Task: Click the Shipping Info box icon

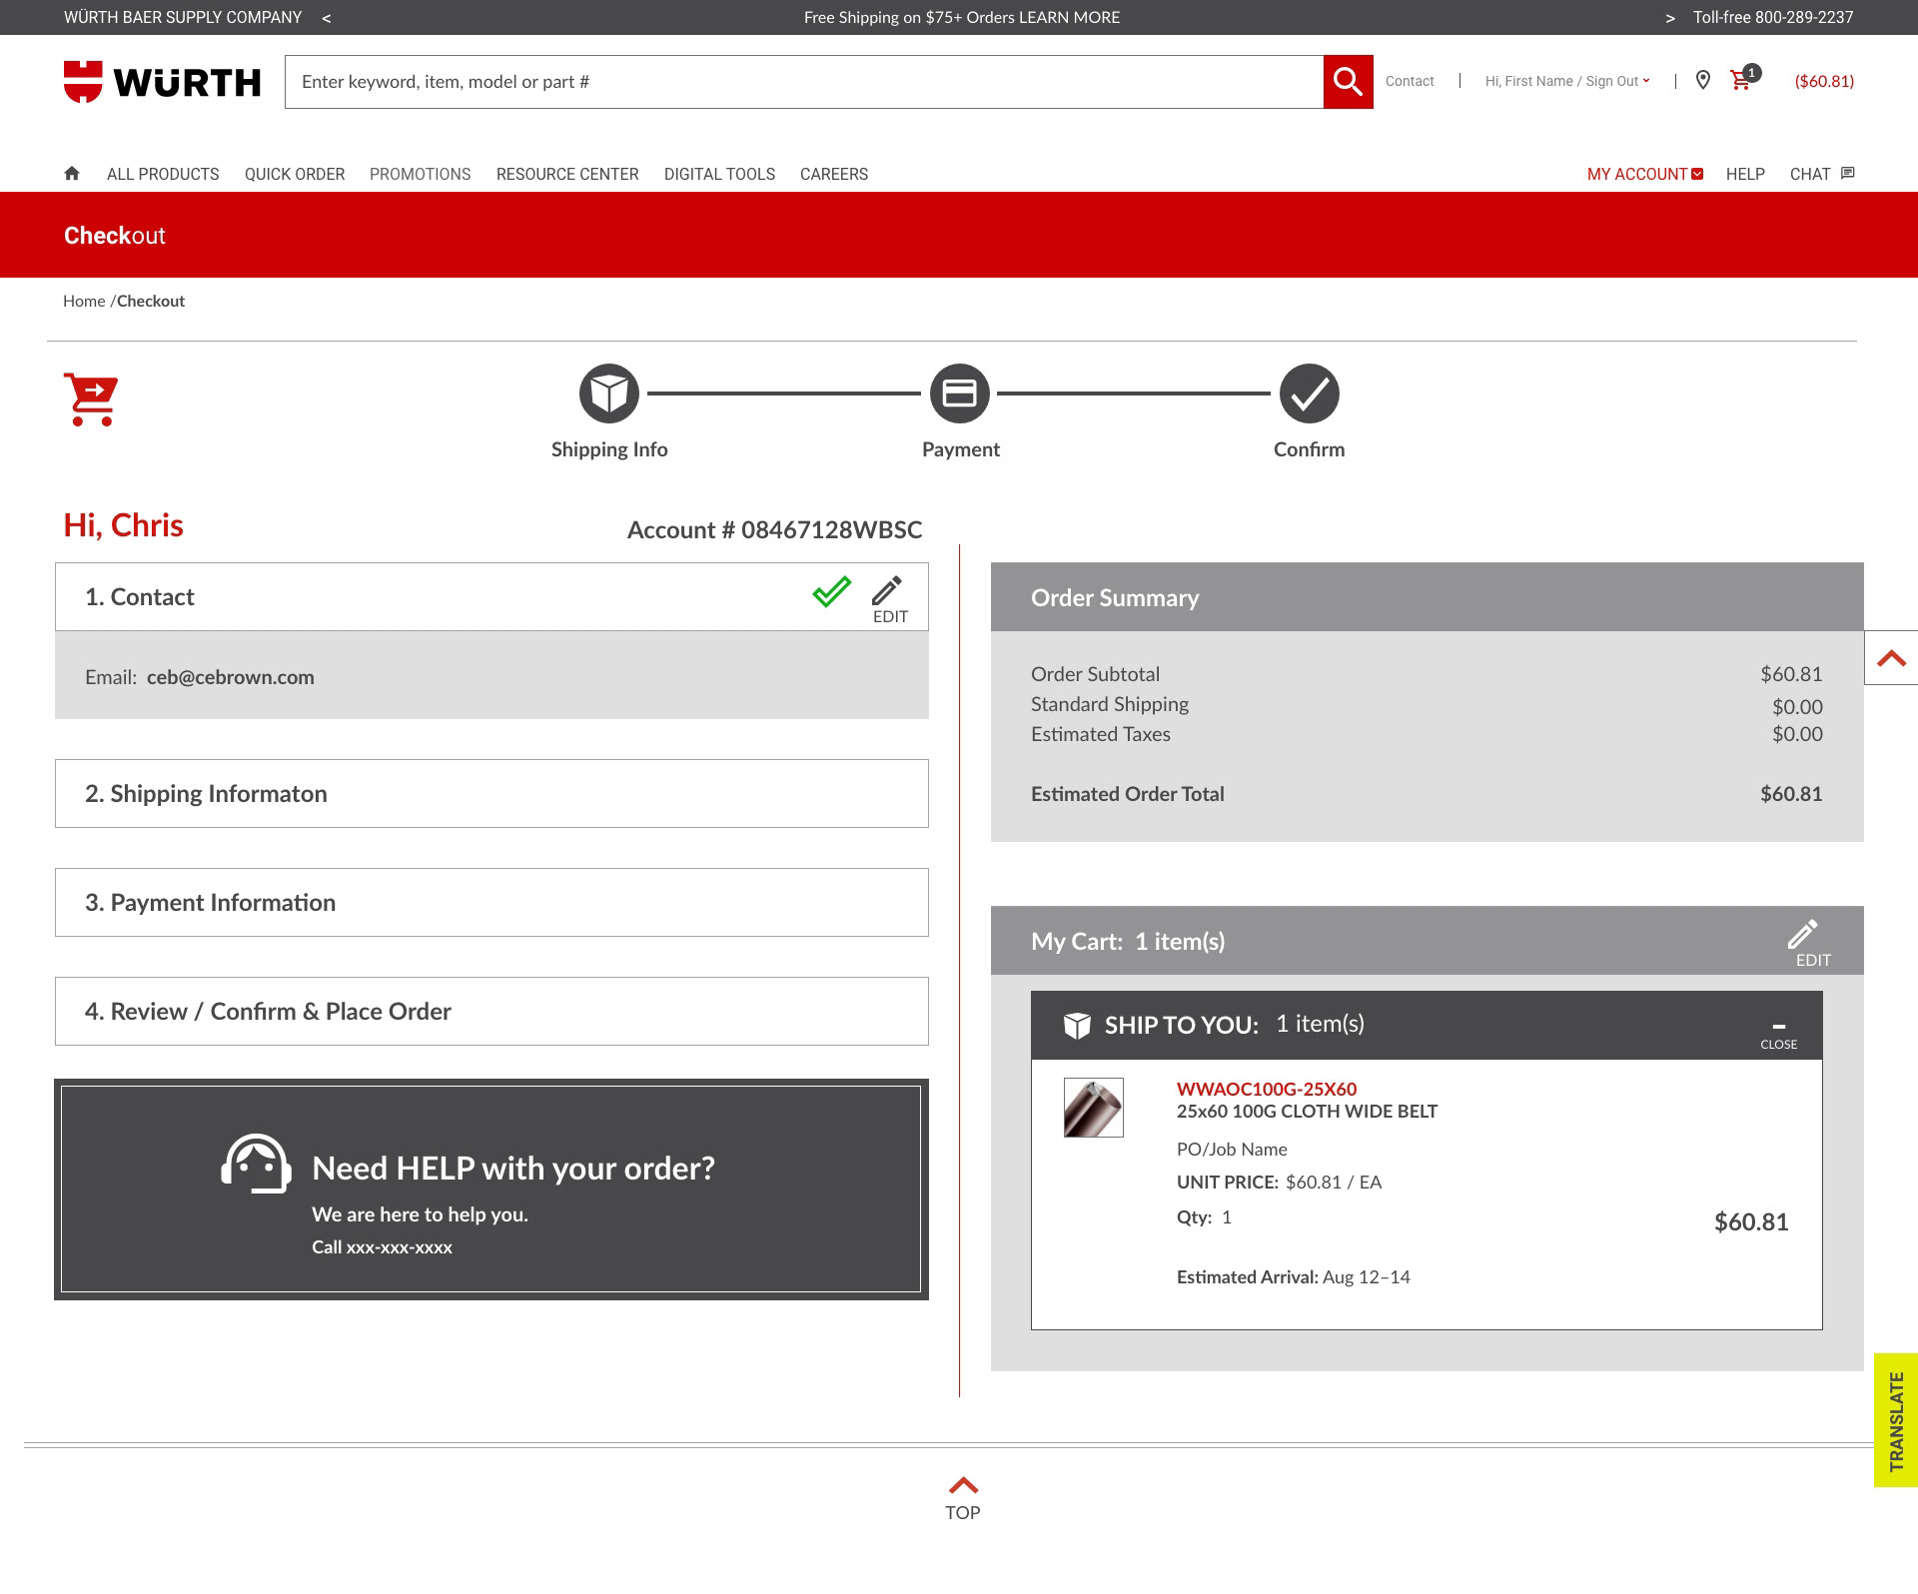Action: (609, 394)
